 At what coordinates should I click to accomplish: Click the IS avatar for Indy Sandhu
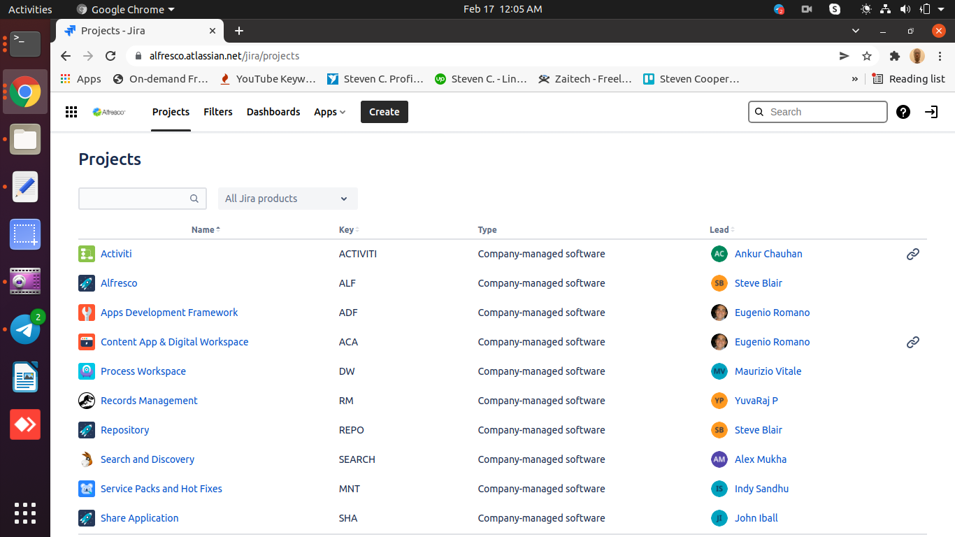click(x=719, y=489)
